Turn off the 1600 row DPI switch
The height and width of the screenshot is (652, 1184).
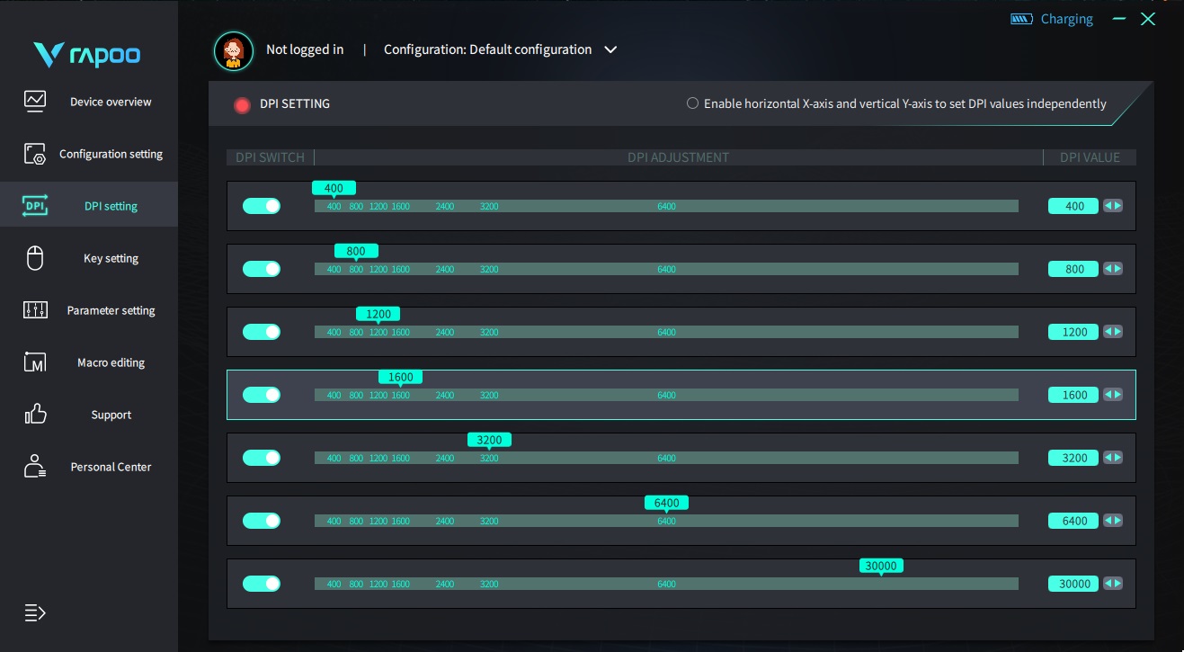pos(262,395)
